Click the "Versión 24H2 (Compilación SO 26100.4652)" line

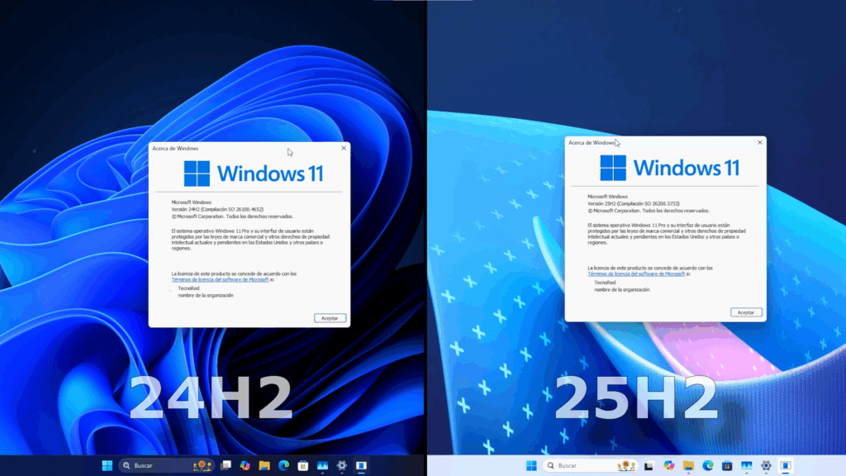[x=217, y=209]
